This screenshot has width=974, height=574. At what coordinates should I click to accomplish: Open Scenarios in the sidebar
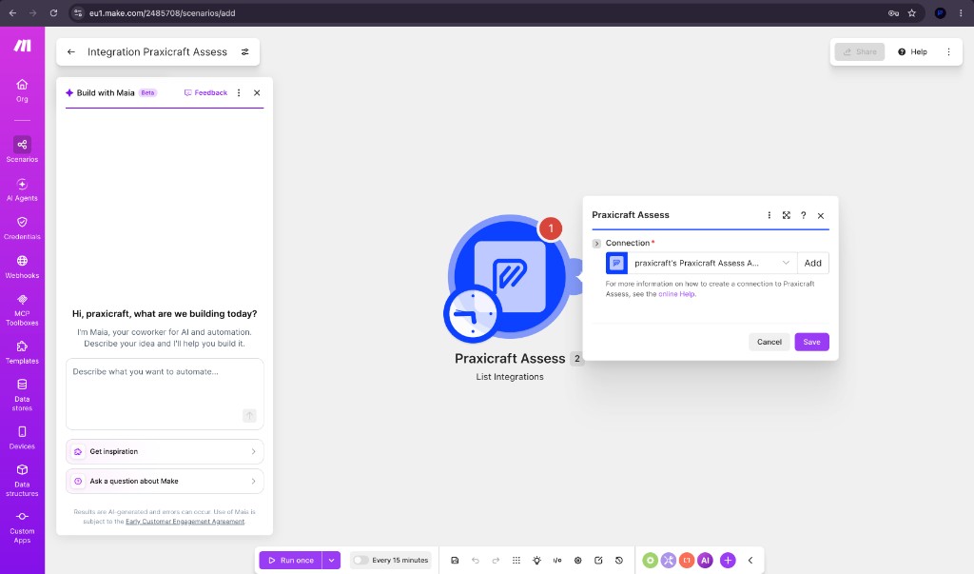[x=22, y=149]
